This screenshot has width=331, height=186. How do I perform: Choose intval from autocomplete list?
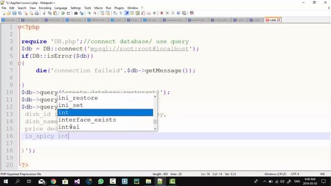pos(105,127)
